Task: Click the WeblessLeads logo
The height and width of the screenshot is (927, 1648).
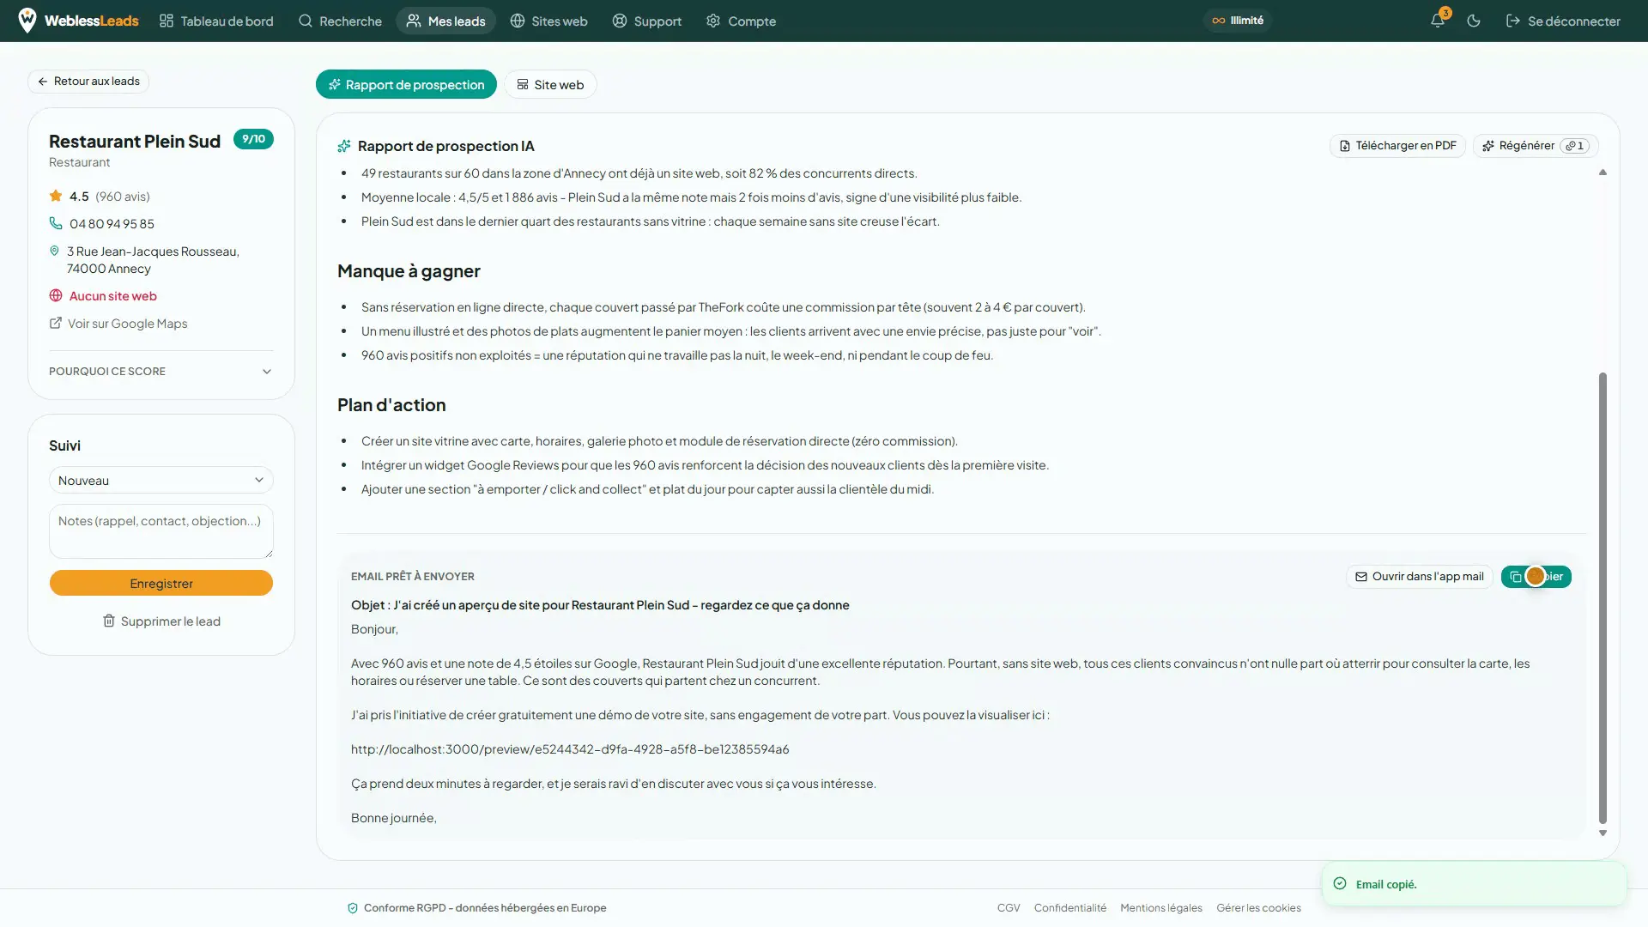Action: click(78, 21)
